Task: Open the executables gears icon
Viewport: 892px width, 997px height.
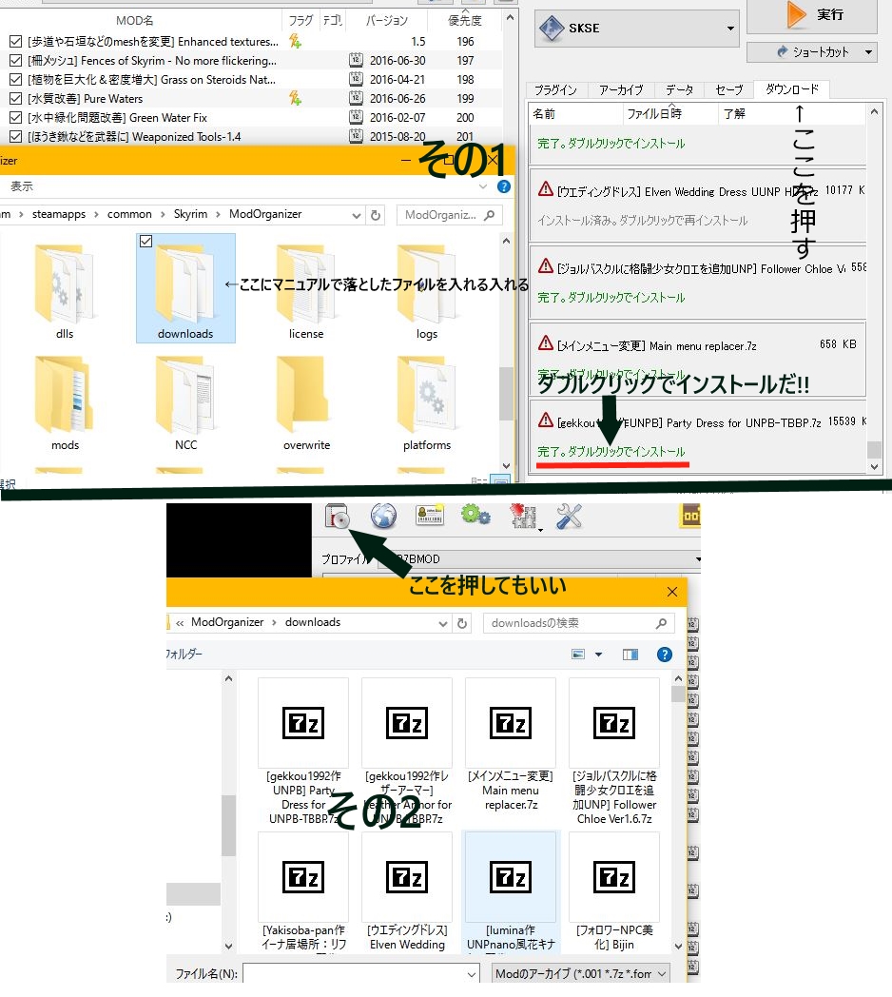Action: (475, 515)
